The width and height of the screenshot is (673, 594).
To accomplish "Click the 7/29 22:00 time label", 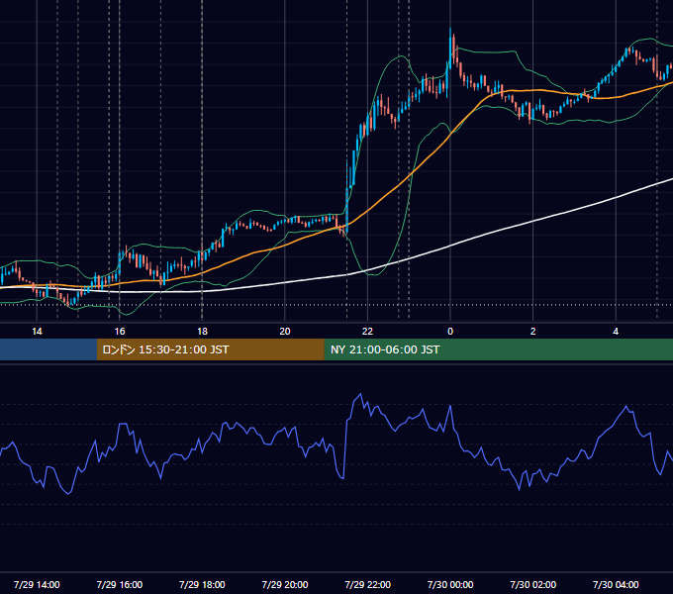I will (x=367, y=584).
